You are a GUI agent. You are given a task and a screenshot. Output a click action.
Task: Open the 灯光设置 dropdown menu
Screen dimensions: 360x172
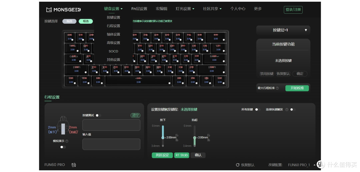(x=185, y=9)
